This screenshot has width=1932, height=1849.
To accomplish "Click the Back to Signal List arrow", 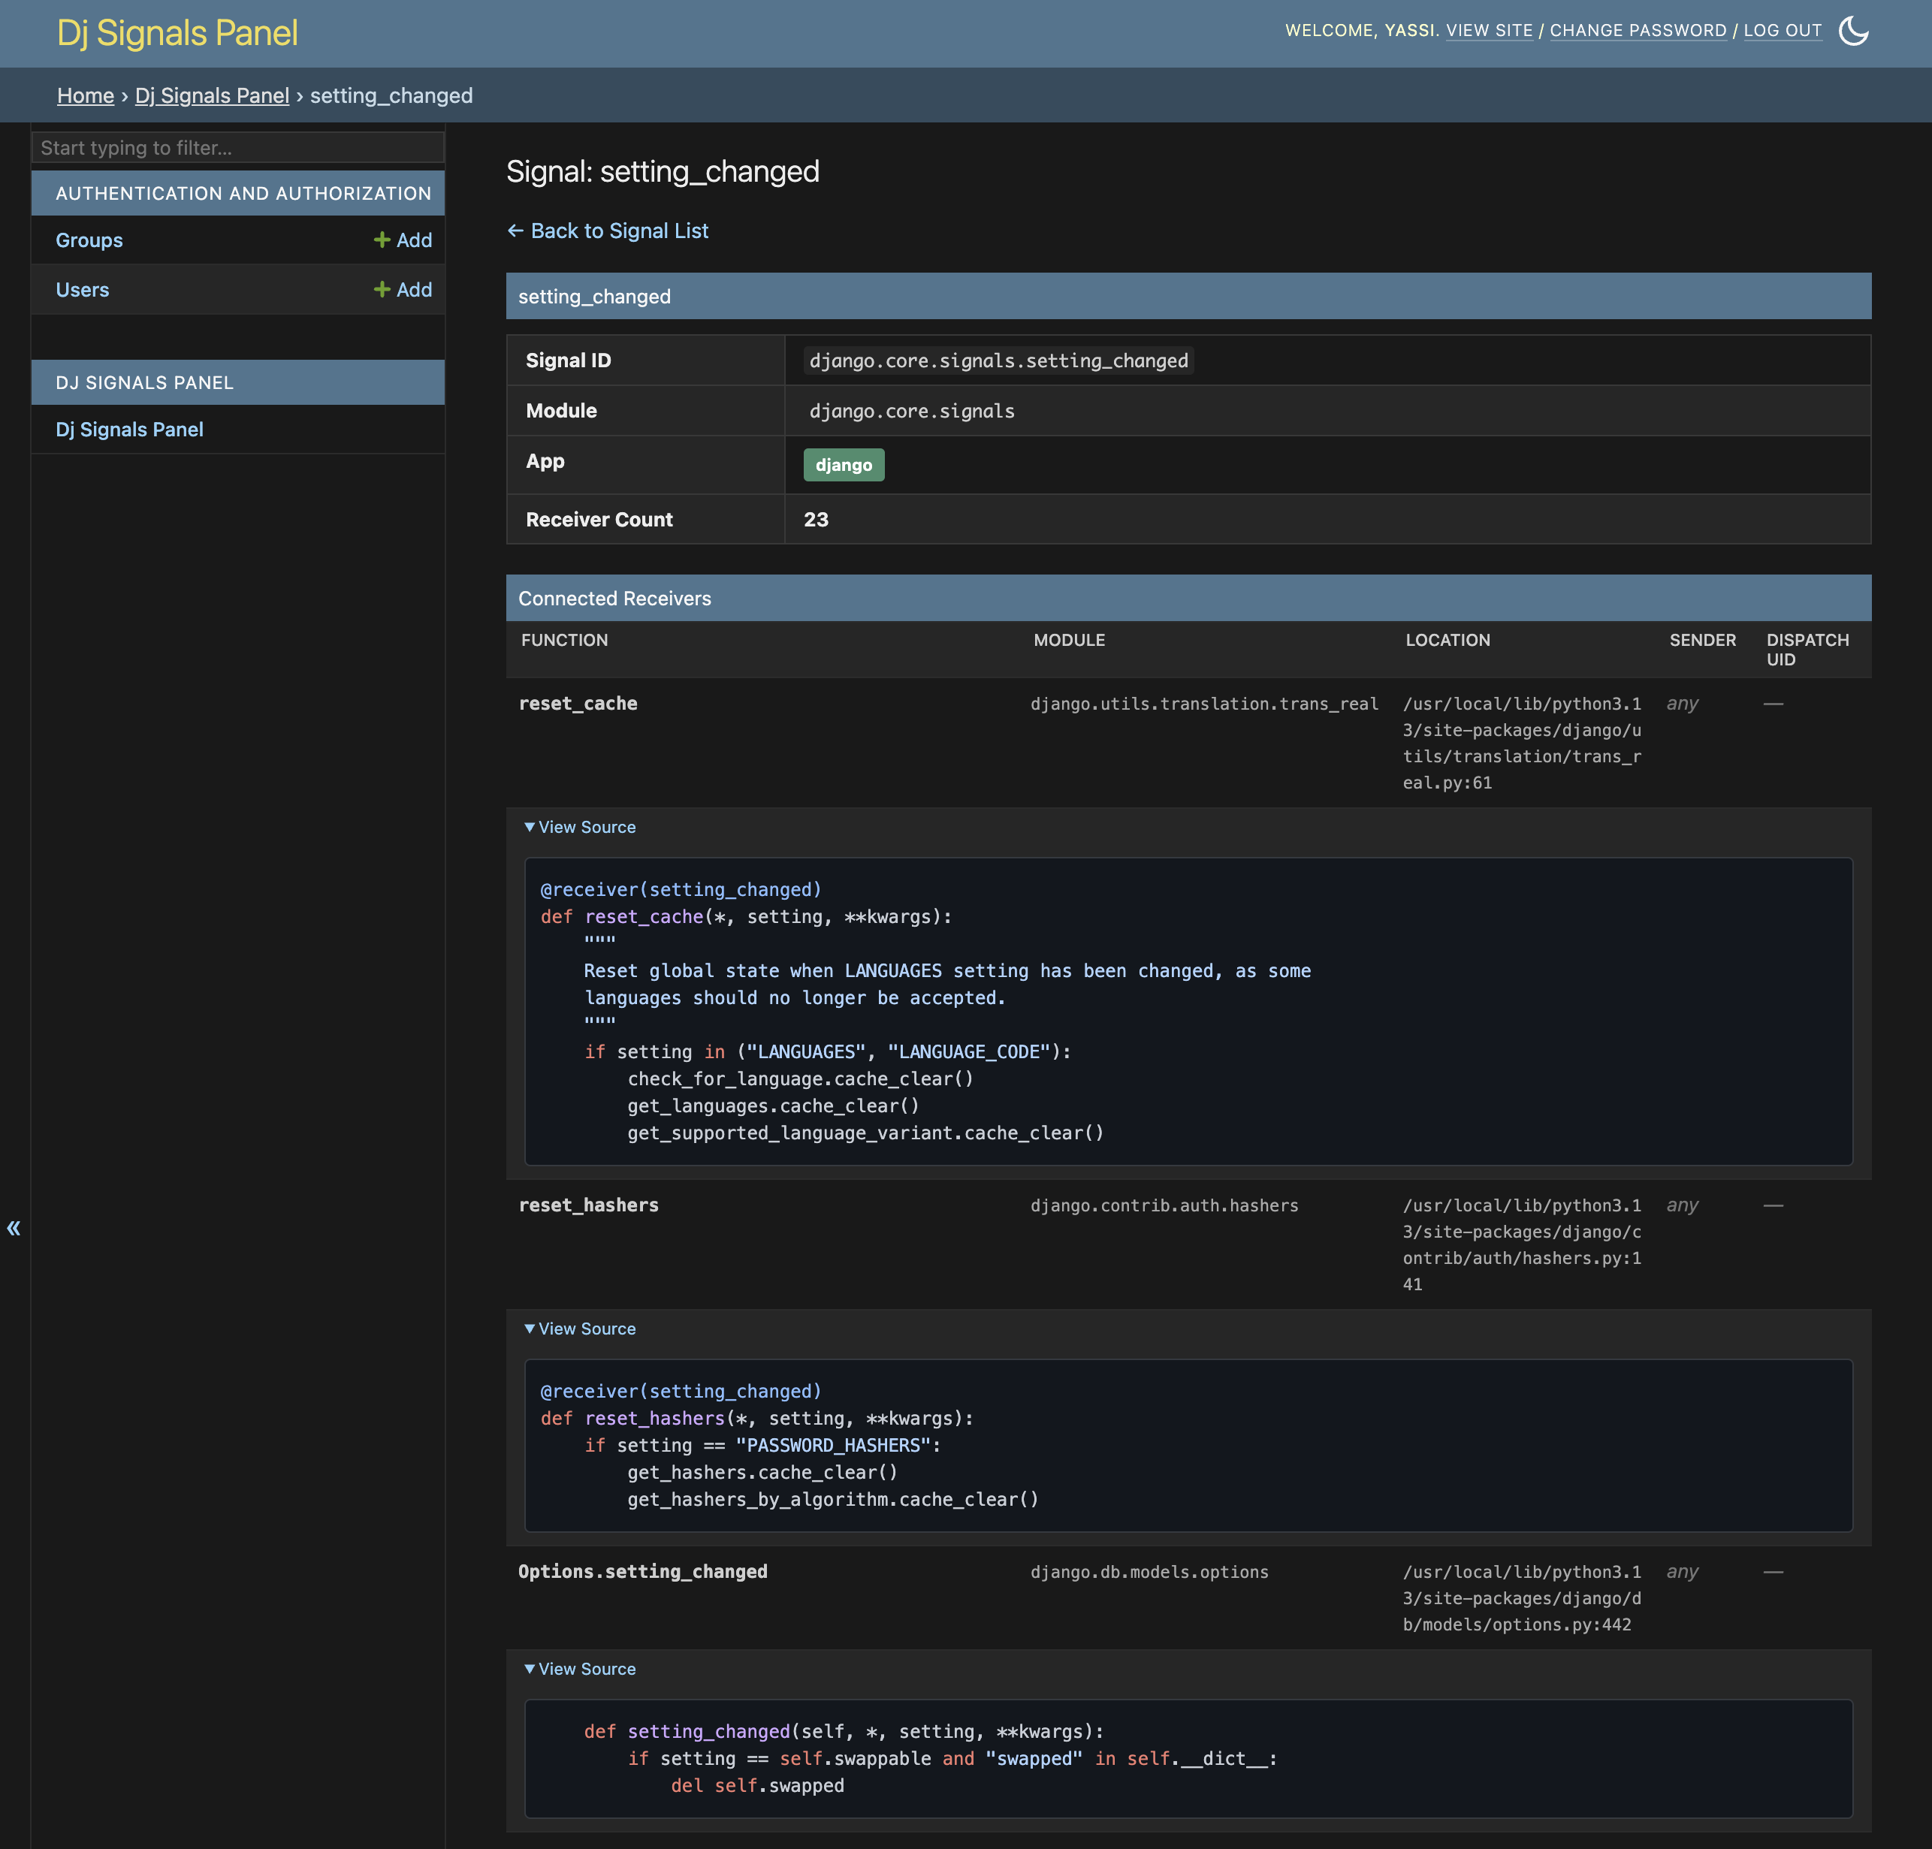I will point(515,231).
